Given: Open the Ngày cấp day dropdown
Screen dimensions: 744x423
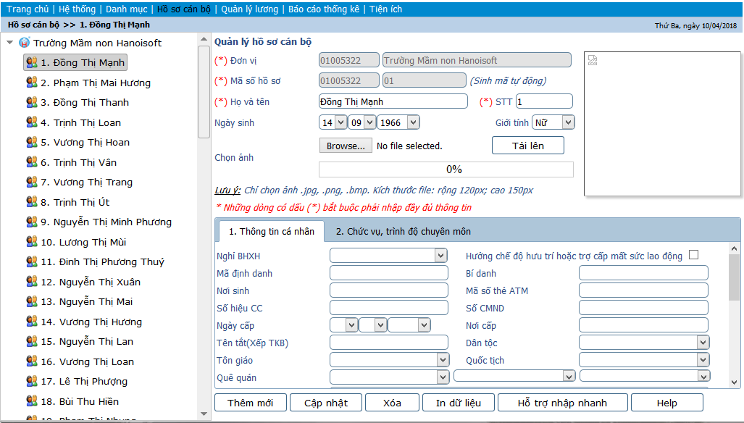Looking at the screenshot, I should pyautogui.click(x=343, y=324).
